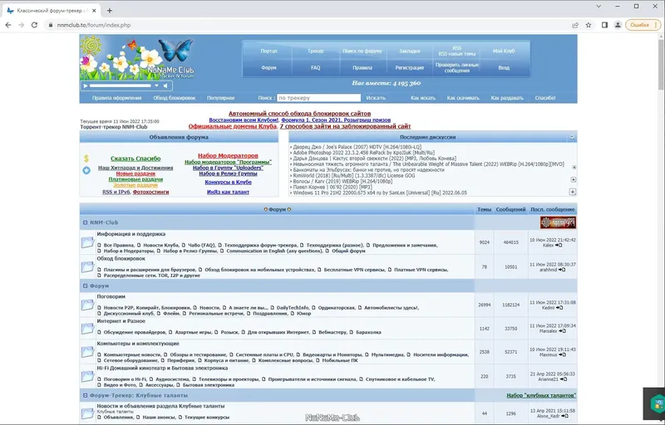Open Набор "клубных талантов" link
Viewport: 665px width, 425px height.
[x=541, y=395]
